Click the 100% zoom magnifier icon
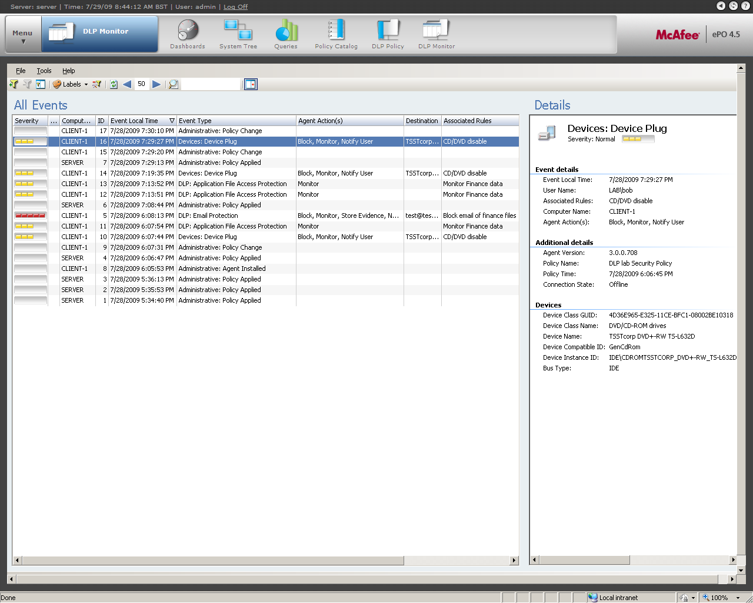 (706, 597)
